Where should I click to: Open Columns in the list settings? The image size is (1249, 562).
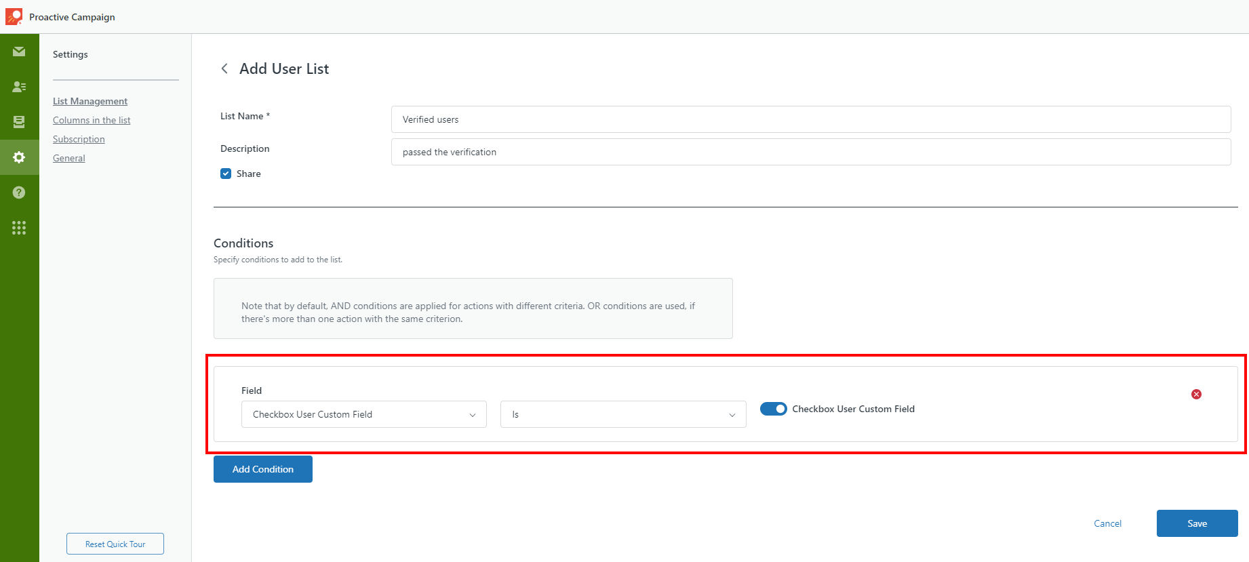(x=92, y=120)
